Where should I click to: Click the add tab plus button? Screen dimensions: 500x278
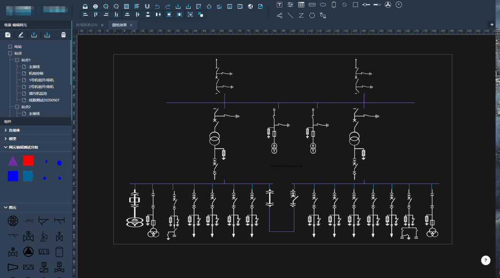[492, 24]
